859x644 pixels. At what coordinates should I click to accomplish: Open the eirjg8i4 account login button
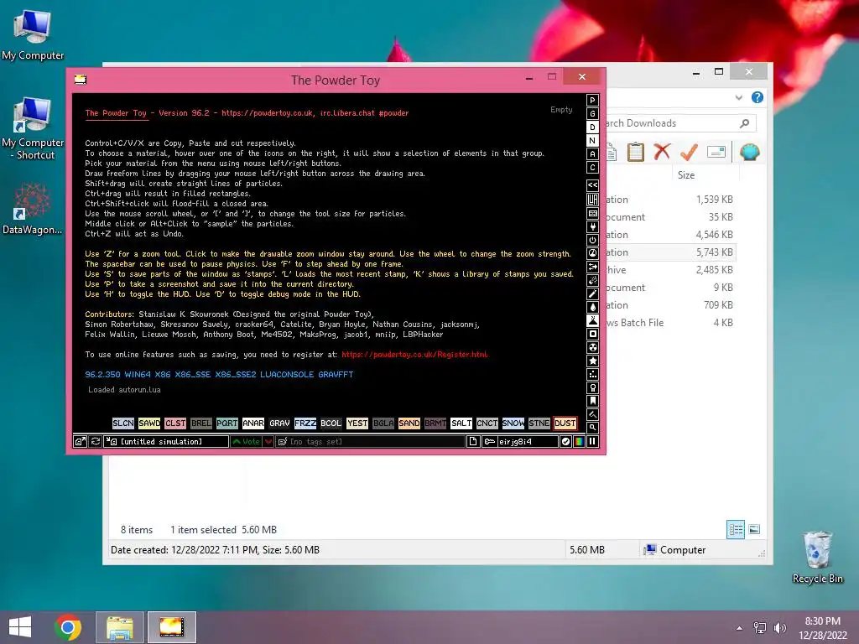click(519, 441)
